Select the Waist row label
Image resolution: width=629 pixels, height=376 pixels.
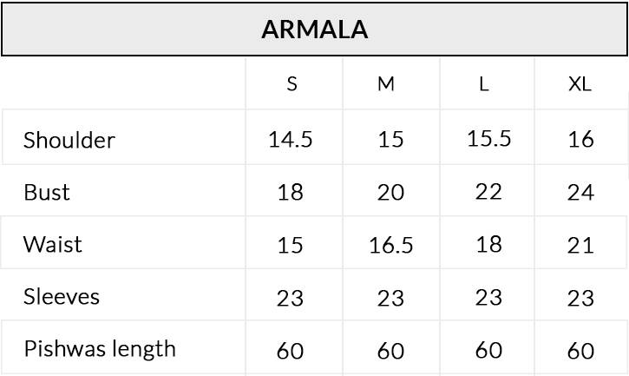click(x=53, y=244)
